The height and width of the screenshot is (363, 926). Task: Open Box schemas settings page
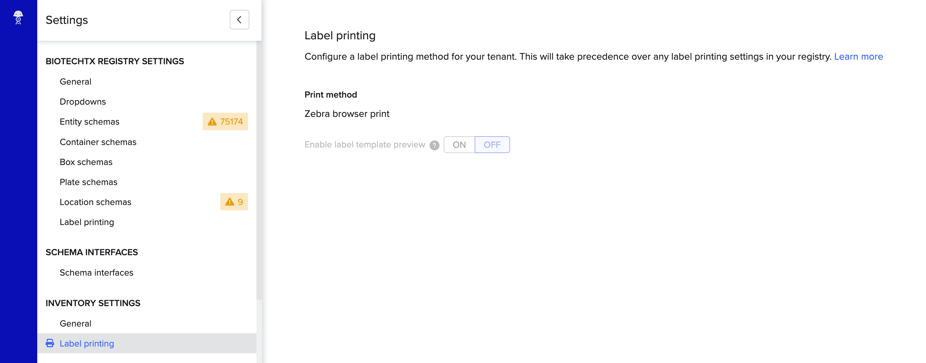tap(86, 162)
